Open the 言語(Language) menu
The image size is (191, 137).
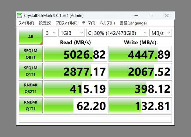coord(133,23)
